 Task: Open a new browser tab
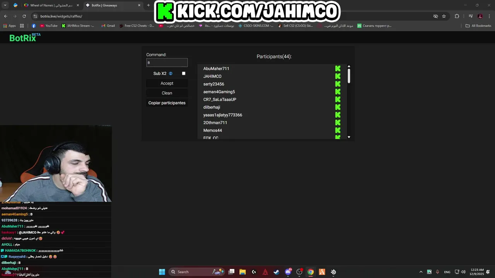pyautogui.click(x=148, y=5)
